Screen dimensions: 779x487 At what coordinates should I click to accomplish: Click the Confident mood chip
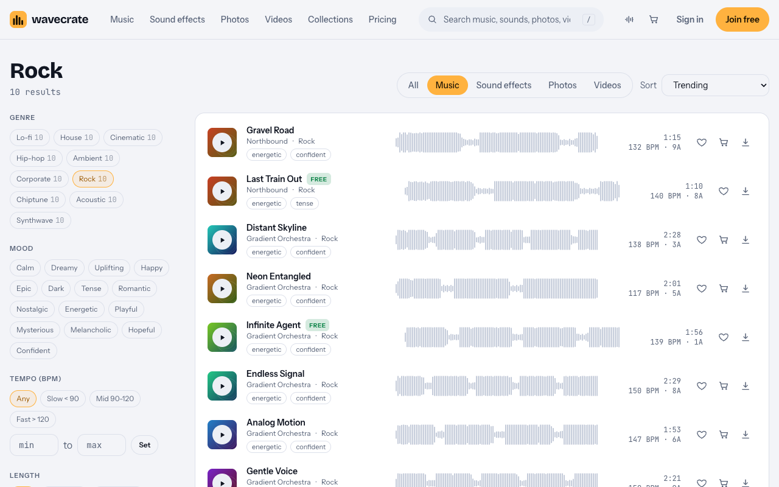tap(33, 351)
